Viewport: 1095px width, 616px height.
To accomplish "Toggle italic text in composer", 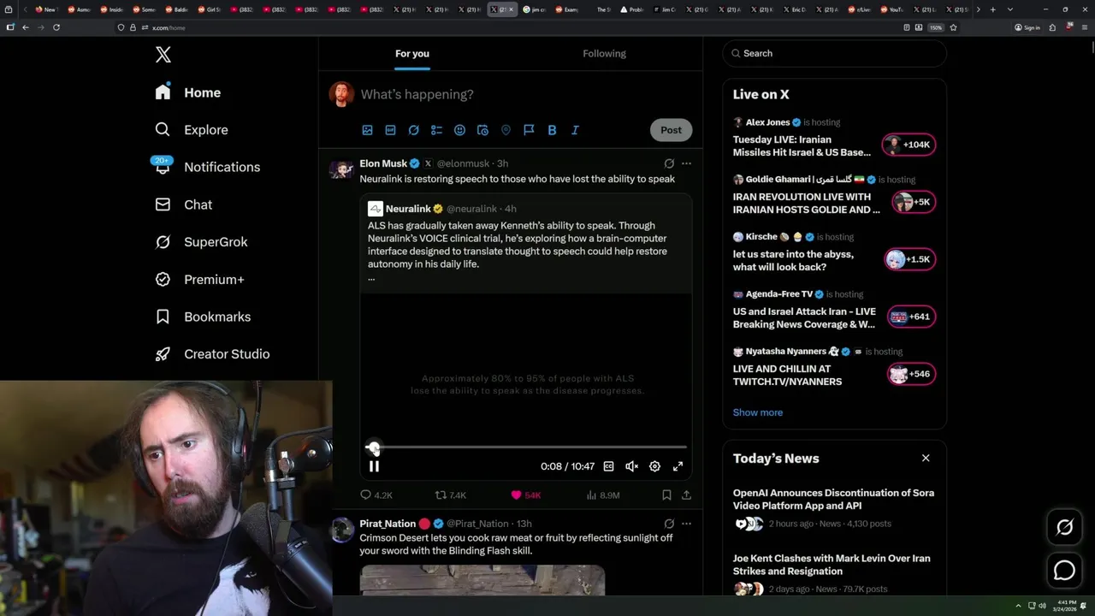I will coord(575,130).
